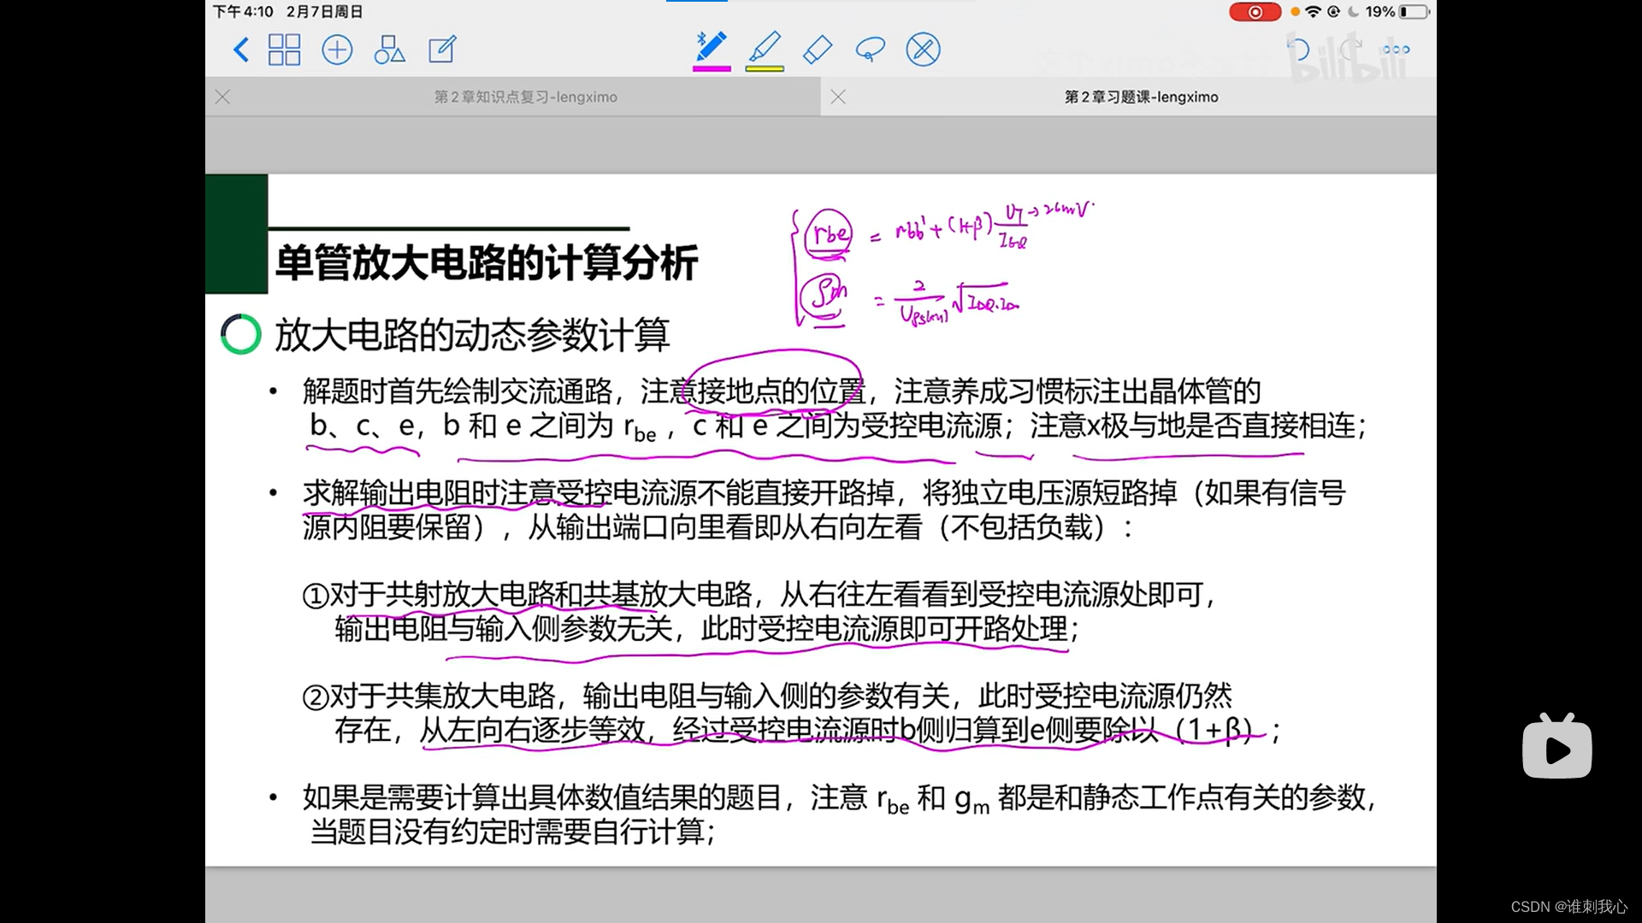Open the three-dot more options menu
This screenshot has height=923, width=1642.
pyautogui.click(x=1396, y=50)
